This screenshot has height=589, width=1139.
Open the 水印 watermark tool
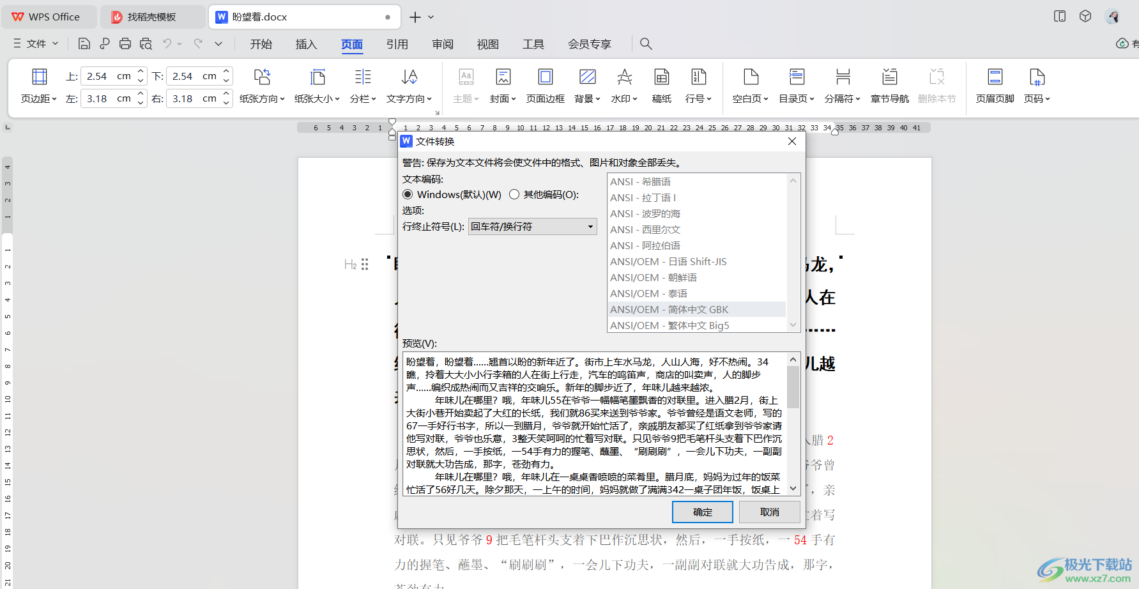[x=624, y=86]
